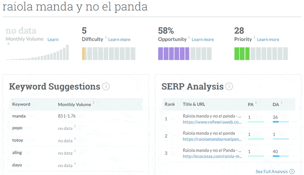Click info icon beside DA column header
Image resolution: width=304 pixels, height=175 pixels.
(x=282, y=102)
